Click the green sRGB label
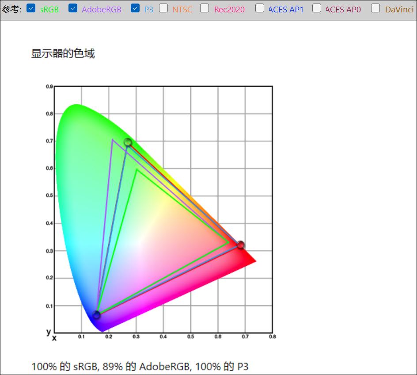417x375 pixels. point(49,10)
